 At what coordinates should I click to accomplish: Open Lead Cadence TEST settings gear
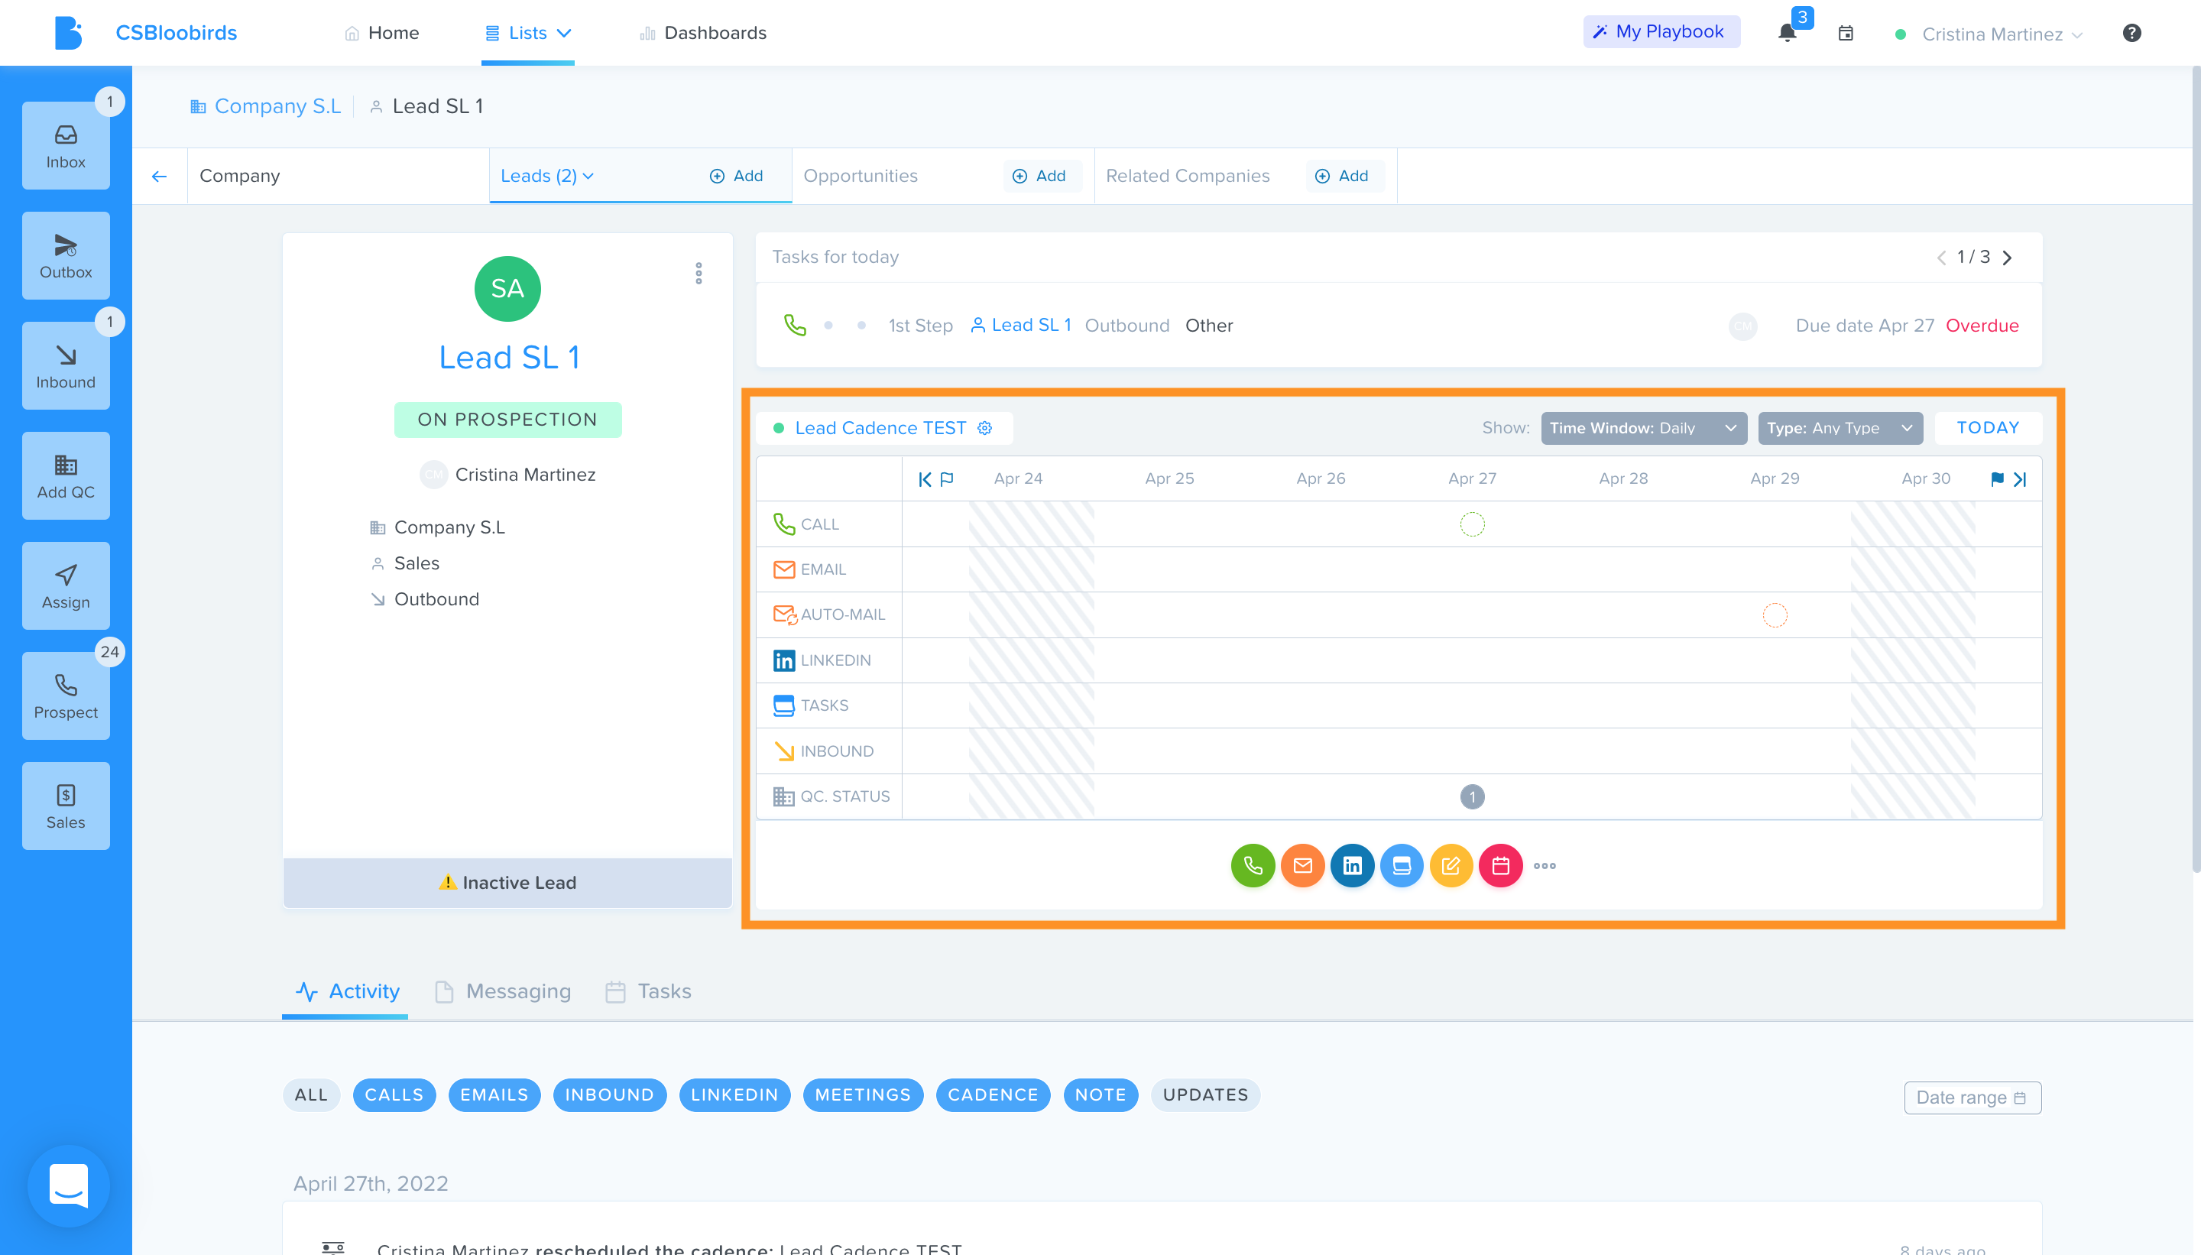pyautogui.click(x=985, y=428)
